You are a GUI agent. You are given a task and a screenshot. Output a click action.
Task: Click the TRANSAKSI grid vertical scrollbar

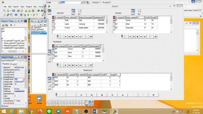pyautogui.click(x=171, y=82)
